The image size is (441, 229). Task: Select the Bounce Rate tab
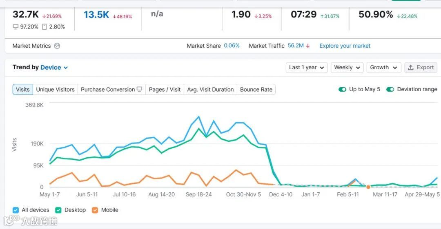point(256,90)
